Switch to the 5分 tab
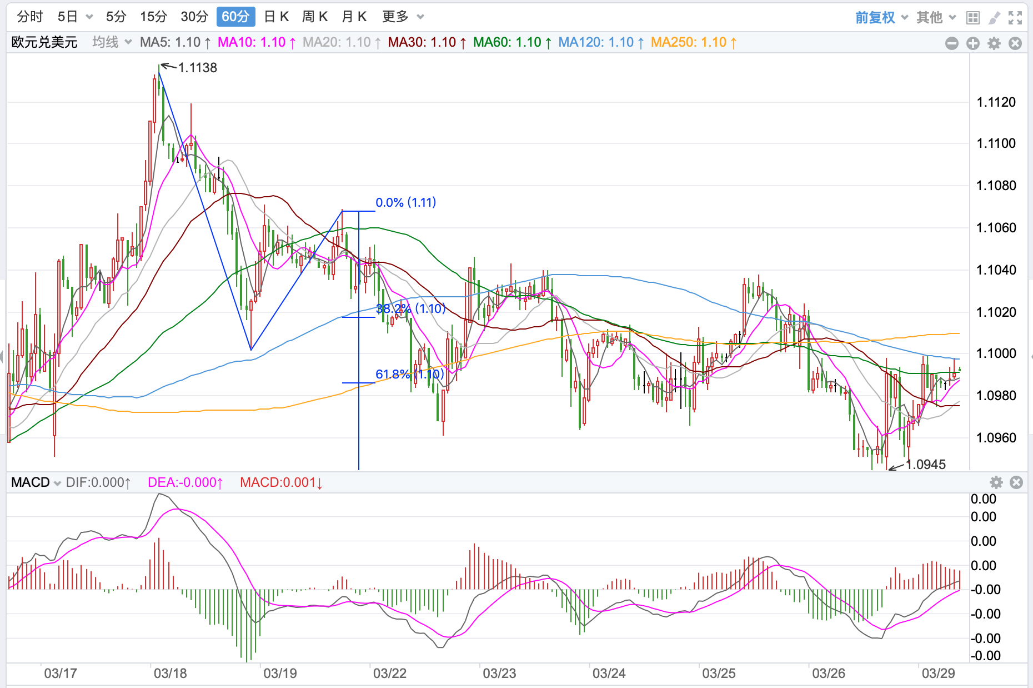Viewport: 1033px width, 688px height. pos(116,17)
